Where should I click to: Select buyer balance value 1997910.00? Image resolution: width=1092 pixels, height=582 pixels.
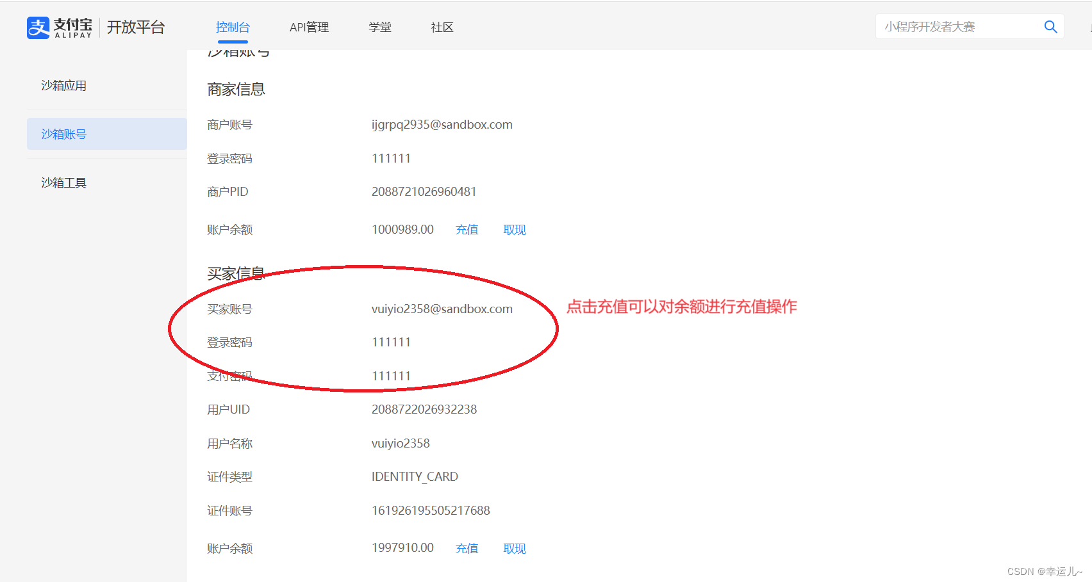click(402, 548)
